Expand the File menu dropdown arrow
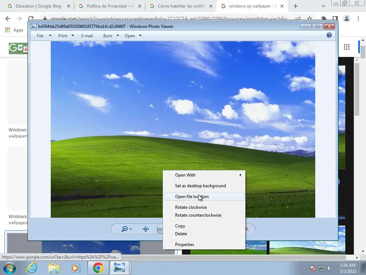The width and height of the screenshot is (366, 275). tap(50, 35)
